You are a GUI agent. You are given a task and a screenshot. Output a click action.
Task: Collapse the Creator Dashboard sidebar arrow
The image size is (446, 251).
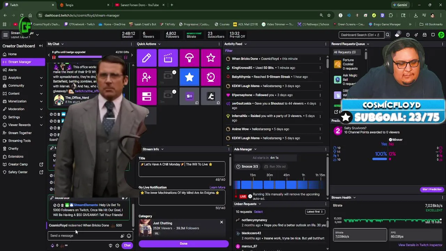(x=41, y=46)
